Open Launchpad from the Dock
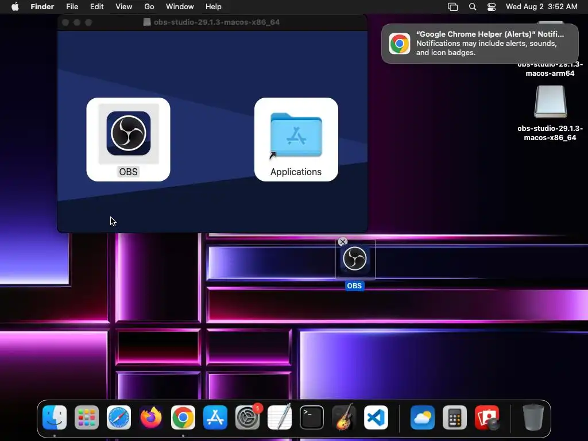Image resolution: width=588 pixels, height=441 pixels. (x=87, y=417)
